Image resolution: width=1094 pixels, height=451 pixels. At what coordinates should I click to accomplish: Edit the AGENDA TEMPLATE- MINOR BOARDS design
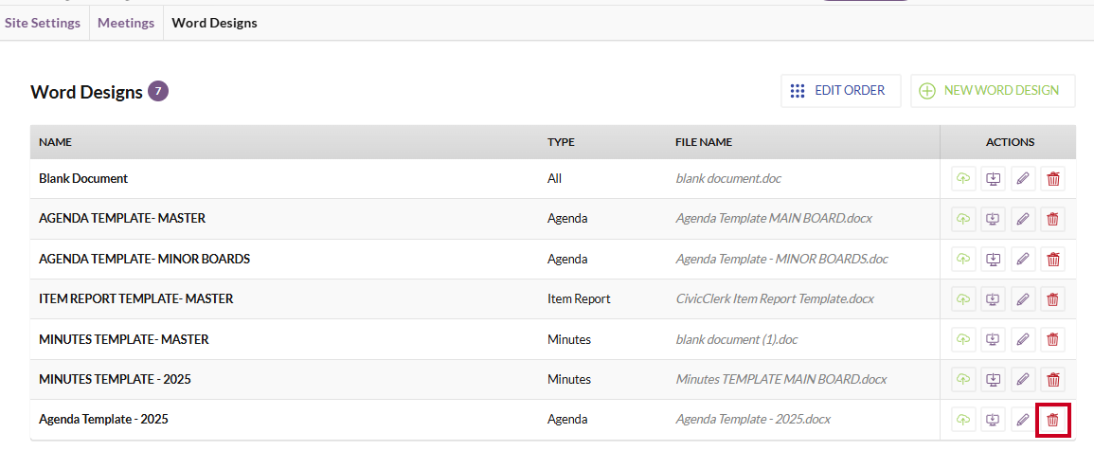coord(1023,259)
